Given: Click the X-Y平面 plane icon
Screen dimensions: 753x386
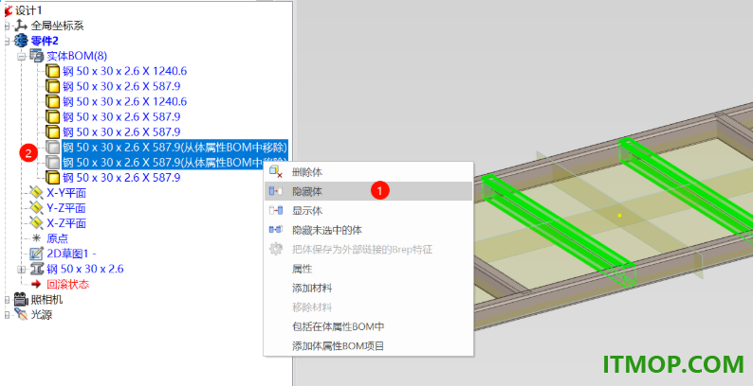Looking at the screenshot, I should pos(36,193).
